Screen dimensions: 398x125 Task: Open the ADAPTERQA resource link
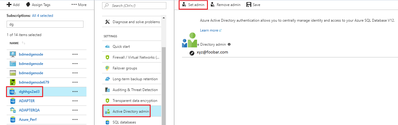[x=29, y=110]
